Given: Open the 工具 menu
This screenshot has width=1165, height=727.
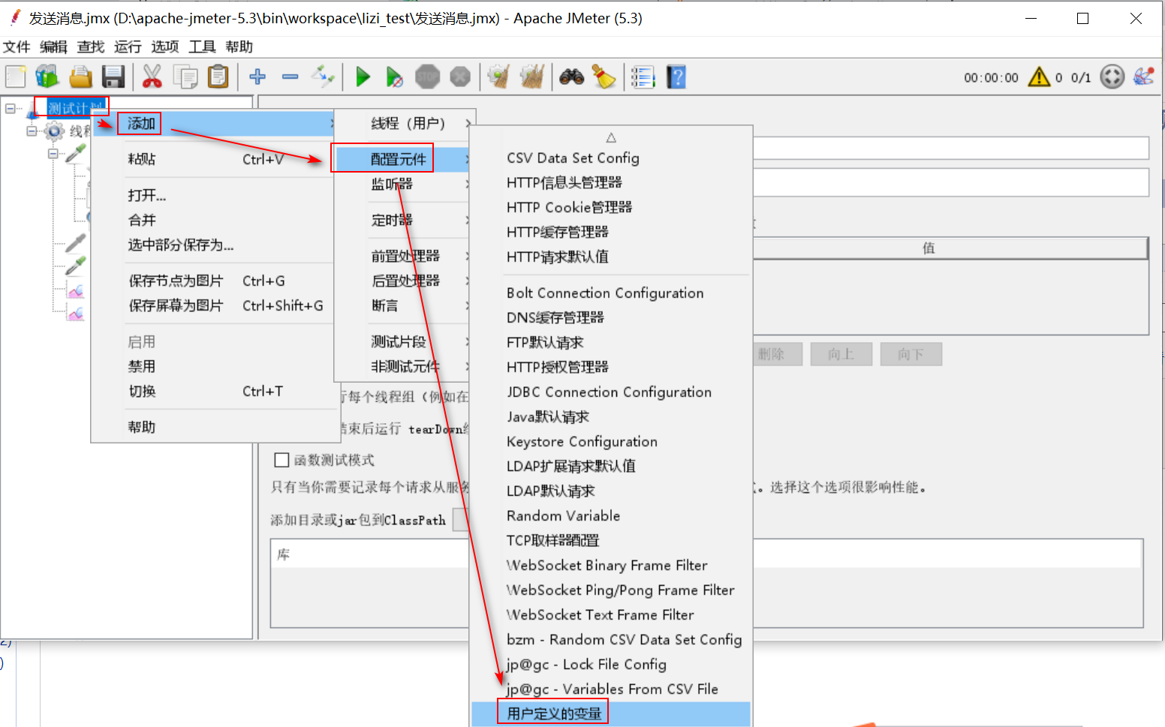Looking at the screenshot, I should click(202, 47).
